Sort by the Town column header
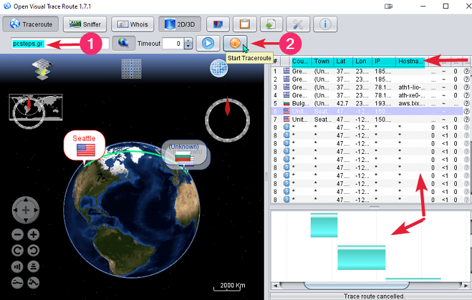 coord(322,62)
